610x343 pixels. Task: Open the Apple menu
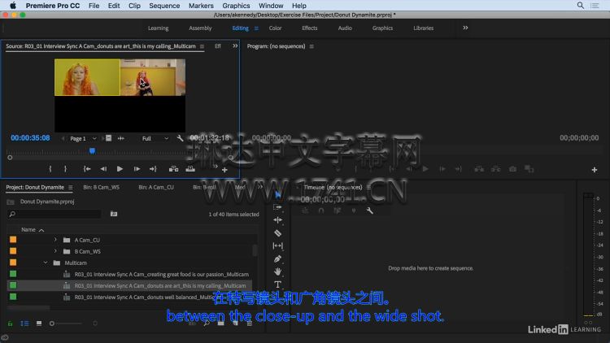coord(13,6)
